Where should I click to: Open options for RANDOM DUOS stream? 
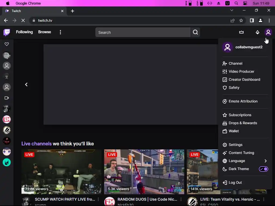click(x=181, y=199)
